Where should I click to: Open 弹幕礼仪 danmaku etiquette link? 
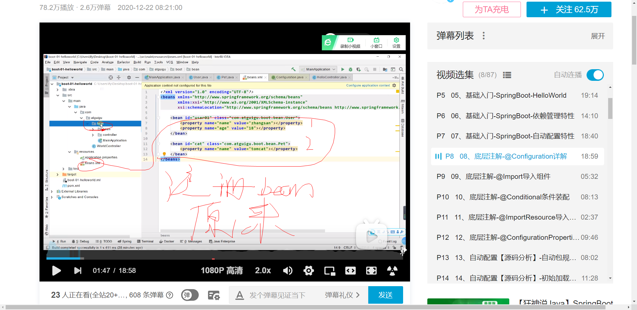[342, 295]
